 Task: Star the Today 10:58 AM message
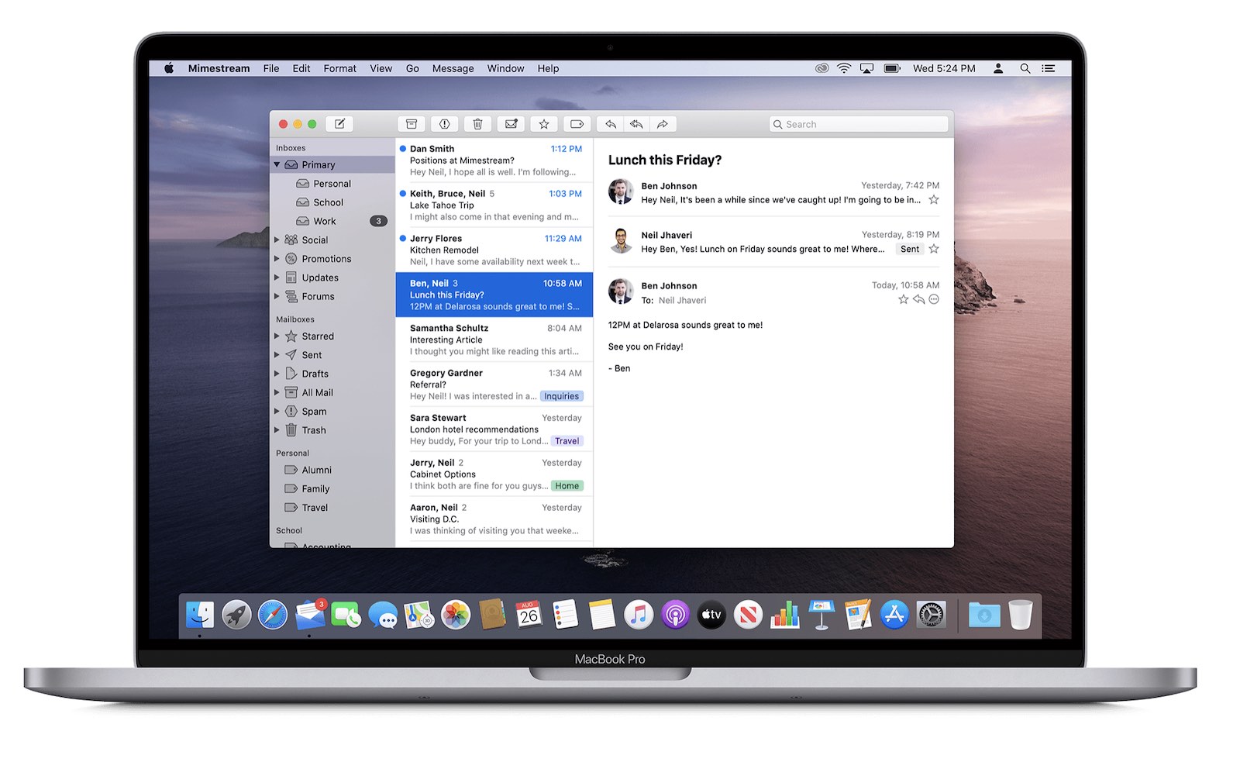pyautogui.click(x=903, y=299)
